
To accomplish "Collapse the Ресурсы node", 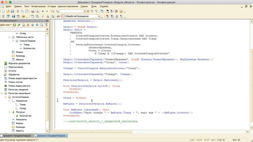I will pyautogui.click(x=9, y=112).
